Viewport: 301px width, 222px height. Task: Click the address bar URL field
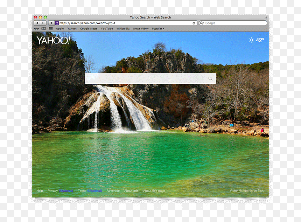point(125,23)
